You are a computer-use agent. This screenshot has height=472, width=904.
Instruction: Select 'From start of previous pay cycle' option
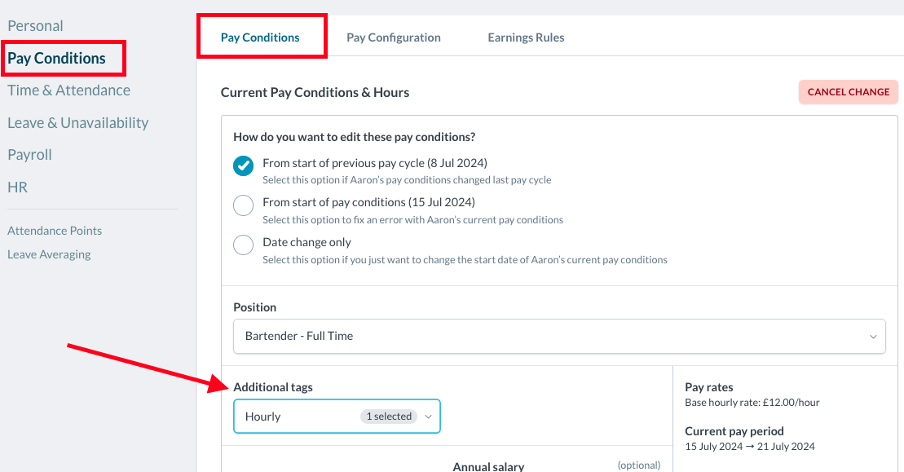[244, 165]
